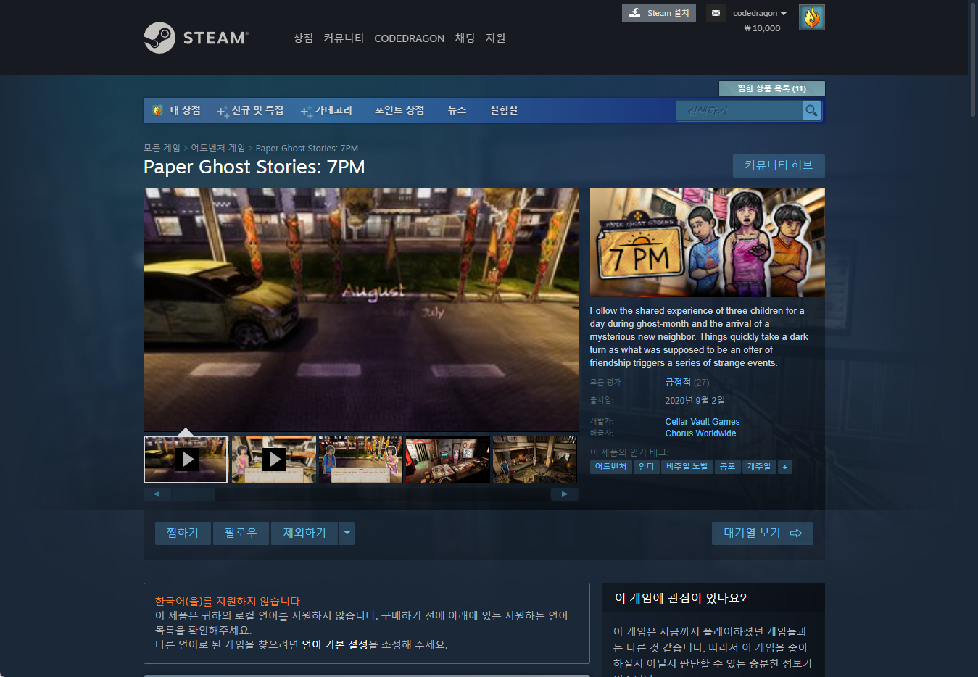Open the 포인트 상점 tab
This screenshot has width=978, height=677.
[x=399, y=110]
